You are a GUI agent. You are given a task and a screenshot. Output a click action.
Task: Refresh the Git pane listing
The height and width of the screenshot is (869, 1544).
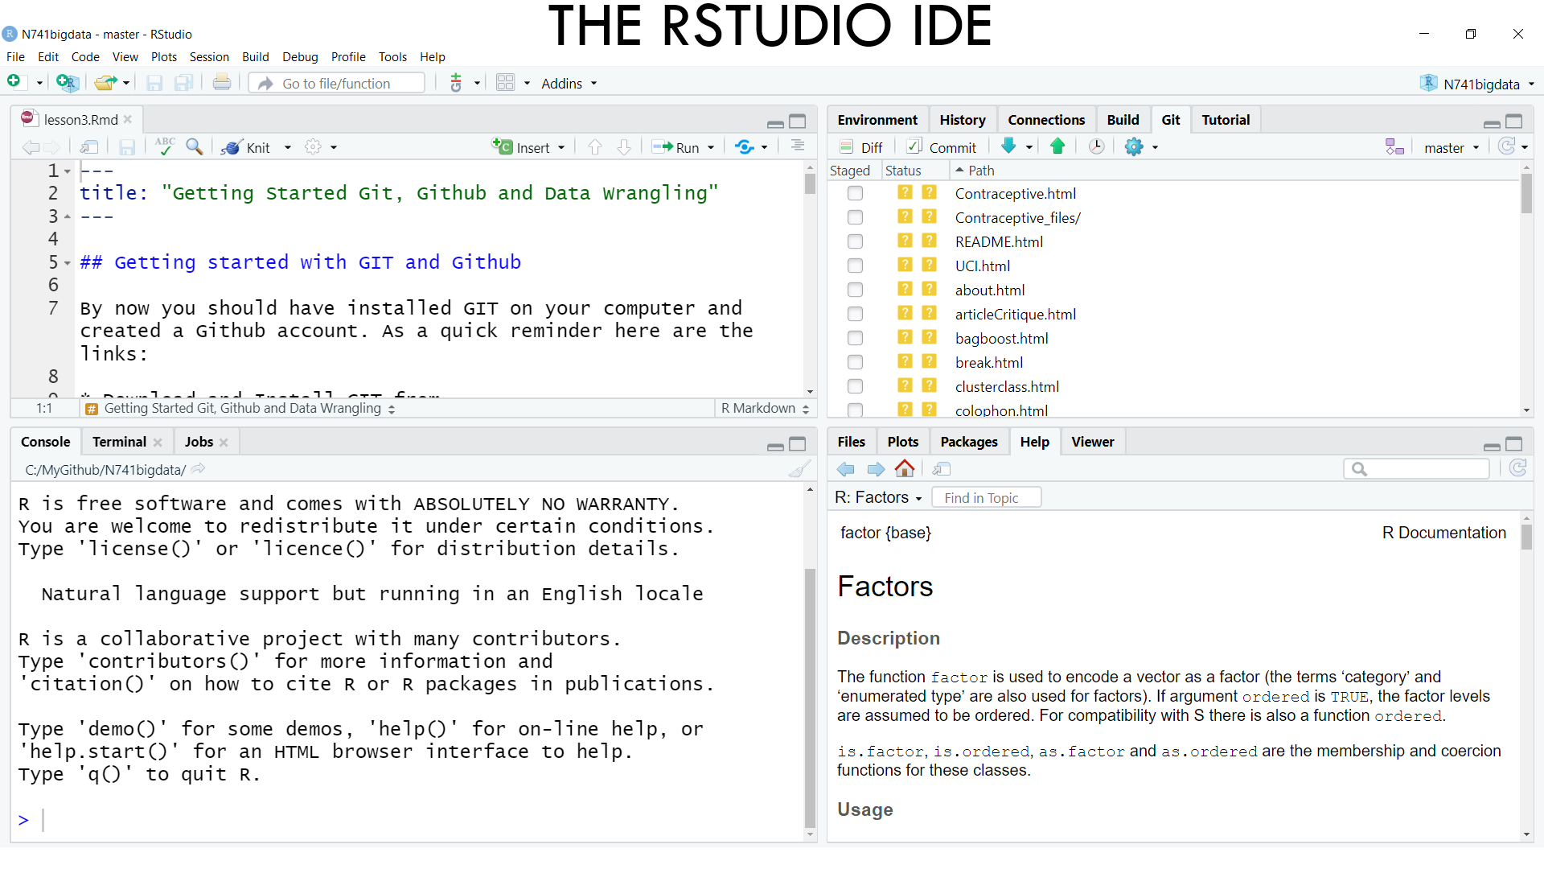click(1507, 146)
